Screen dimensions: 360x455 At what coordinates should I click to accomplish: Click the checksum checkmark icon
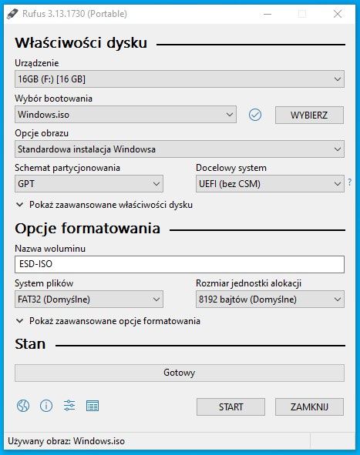(255, 115)
